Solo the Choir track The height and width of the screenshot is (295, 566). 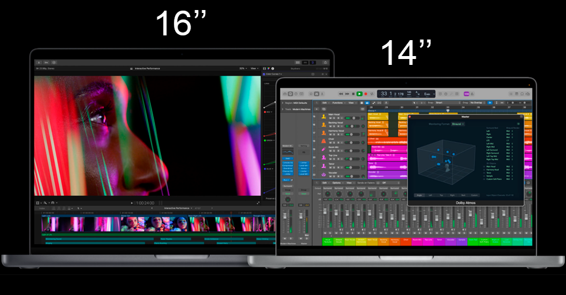tap(334, 143)
